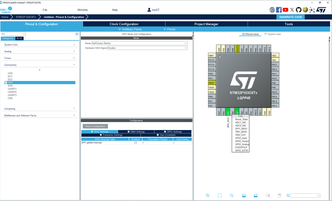Click the gold wiki globe icon

[305, 10]
